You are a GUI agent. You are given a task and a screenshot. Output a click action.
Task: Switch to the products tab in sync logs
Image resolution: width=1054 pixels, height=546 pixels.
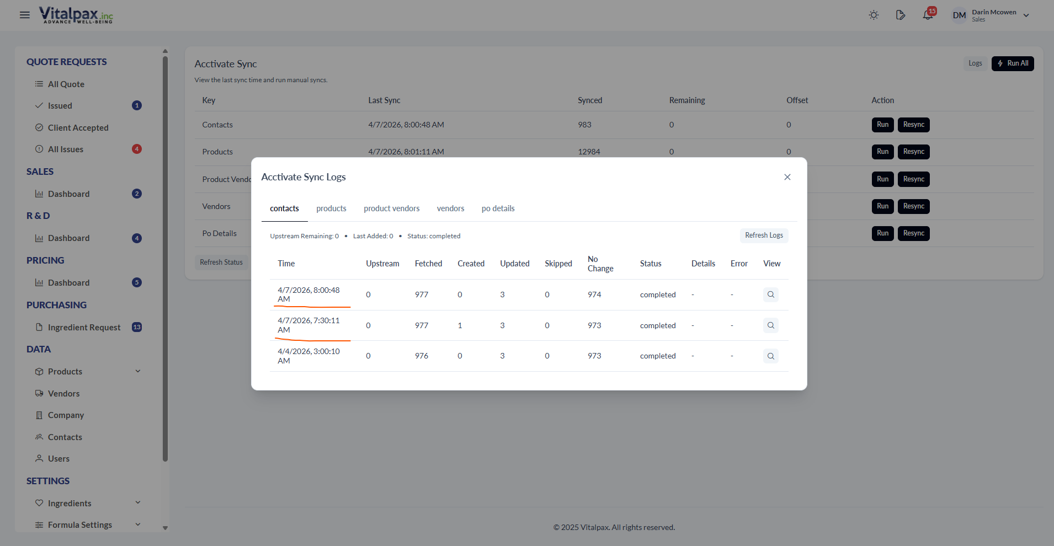pyautogui.click(x=331, y=208)
